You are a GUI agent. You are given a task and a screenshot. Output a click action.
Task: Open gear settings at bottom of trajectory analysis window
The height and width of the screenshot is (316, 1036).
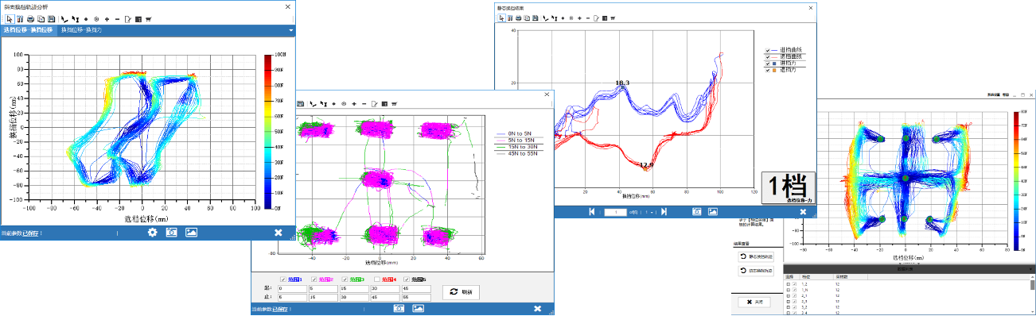pyautogui.click(x=152, y=232)
